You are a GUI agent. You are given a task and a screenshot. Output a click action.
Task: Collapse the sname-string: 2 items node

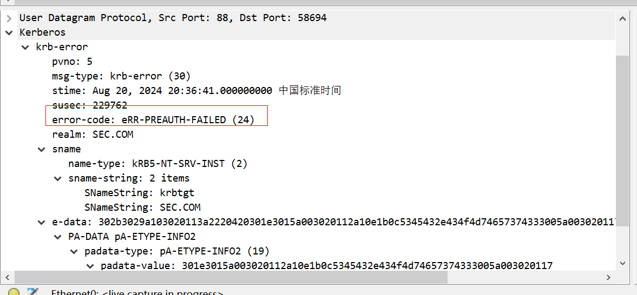click(x=57, y=178)
